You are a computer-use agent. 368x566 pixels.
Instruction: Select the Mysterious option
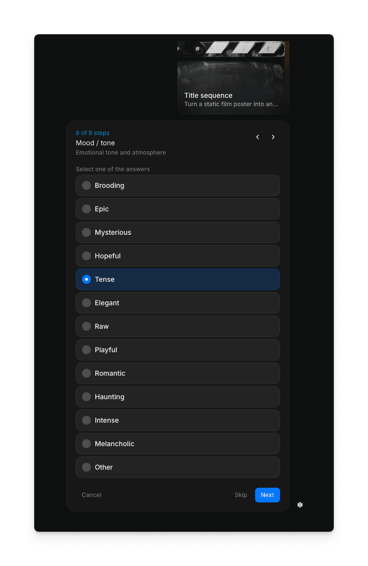[178, 232]
